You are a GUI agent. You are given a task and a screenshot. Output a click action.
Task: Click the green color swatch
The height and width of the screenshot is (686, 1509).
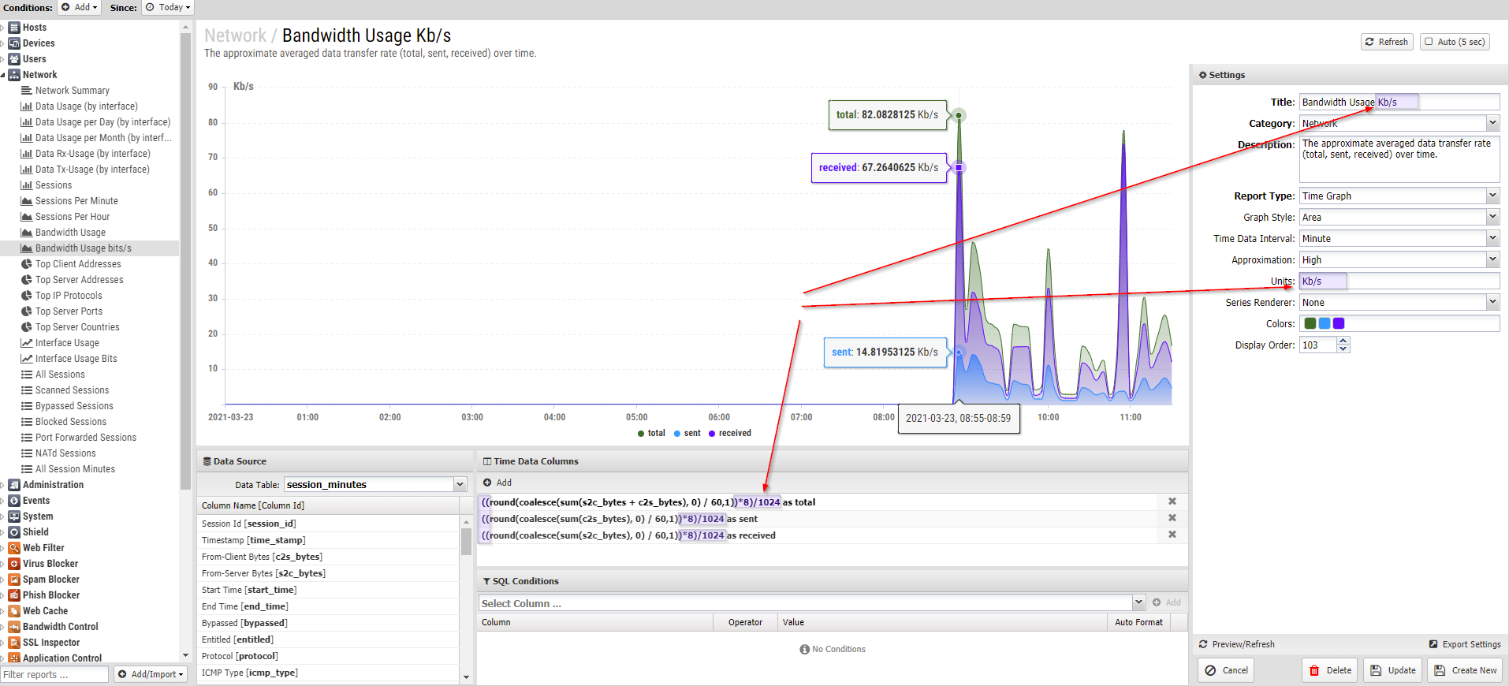click(x=1310, y=323)
